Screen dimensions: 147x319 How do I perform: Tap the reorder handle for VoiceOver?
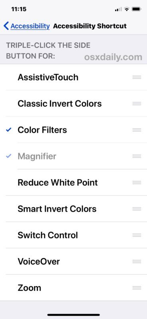(137, 261)
